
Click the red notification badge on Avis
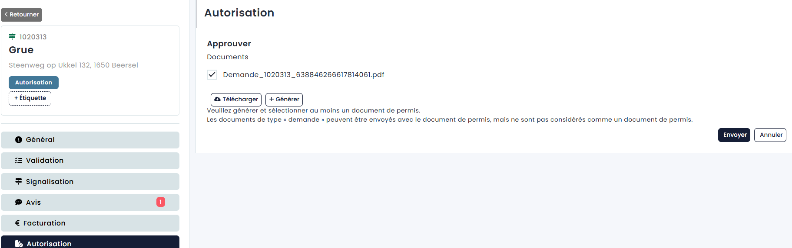[161, 202]
